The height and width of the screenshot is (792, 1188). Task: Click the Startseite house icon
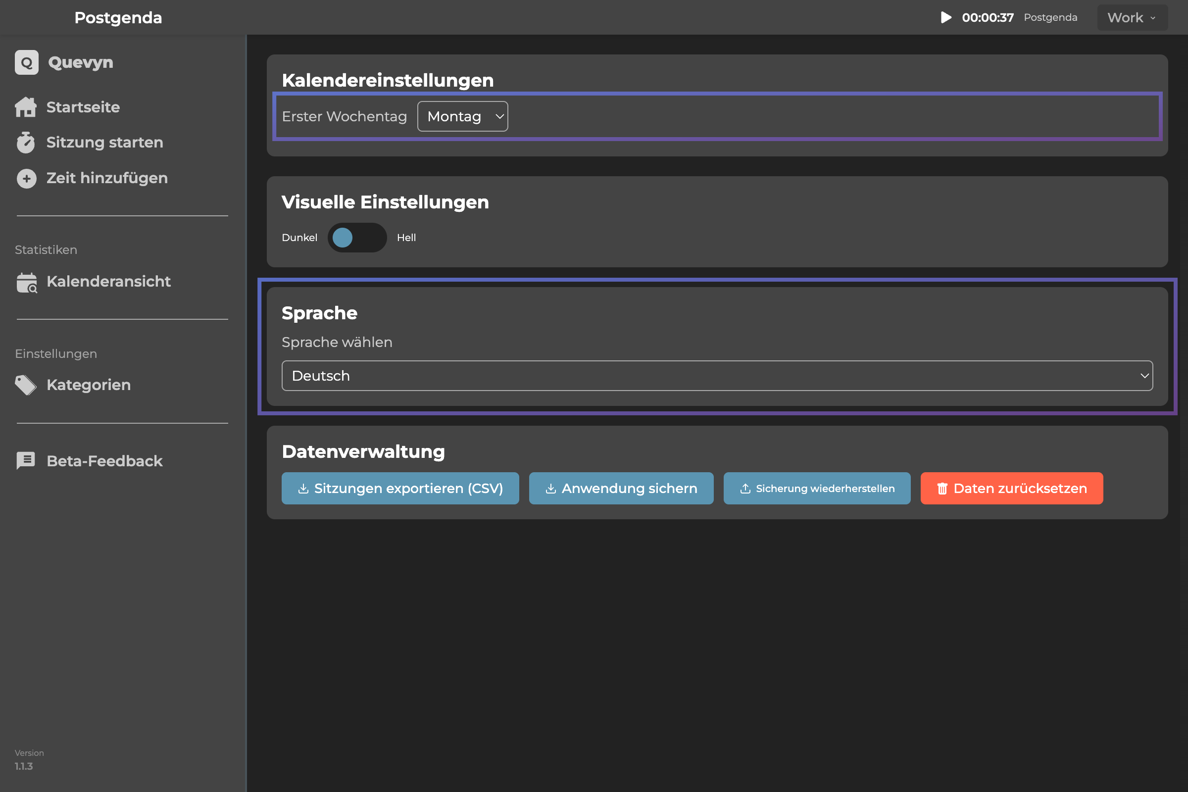(x=26, y=107)
